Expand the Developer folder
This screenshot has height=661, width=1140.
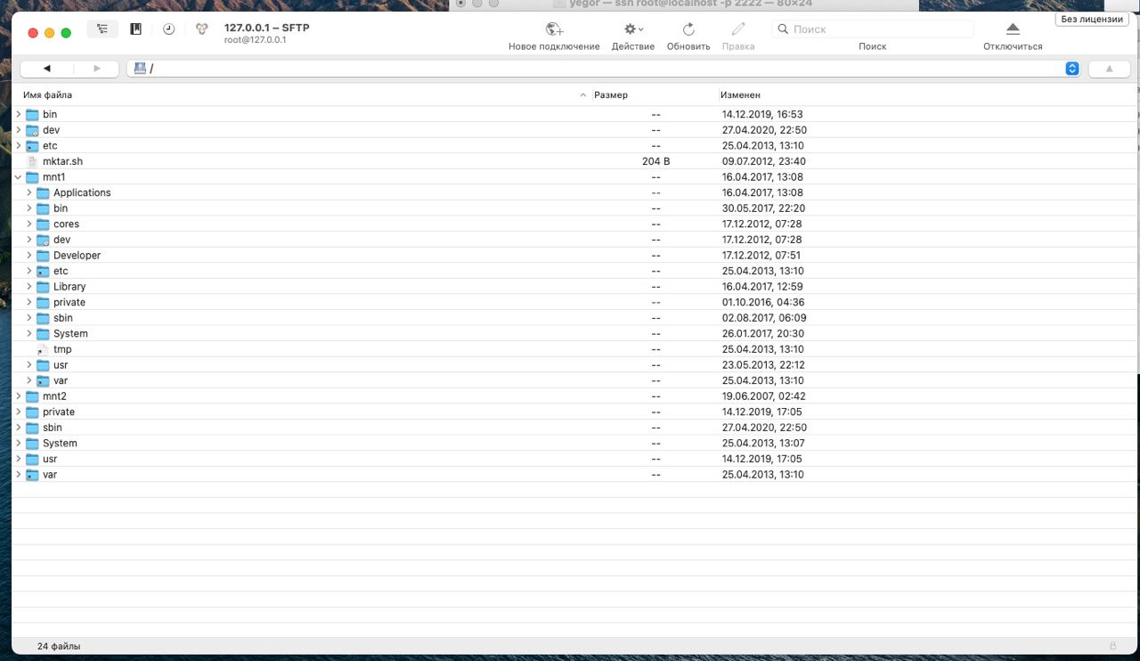[28, 255]
